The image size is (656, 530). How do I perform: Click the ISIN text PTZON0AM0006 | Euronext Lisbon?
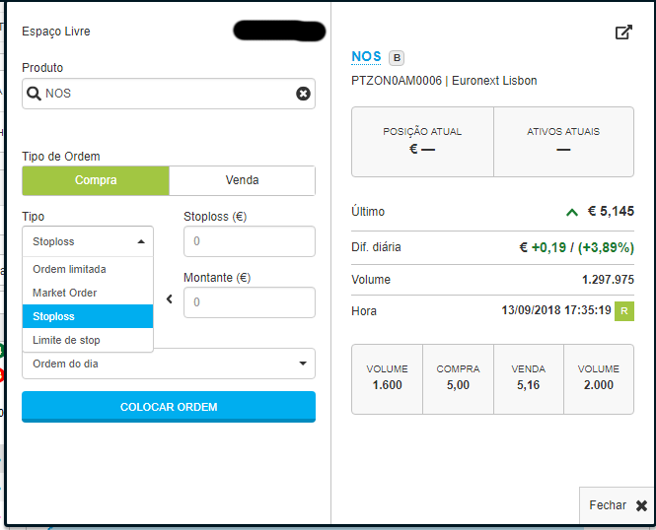pyautogui.click(x=444, y=81)
